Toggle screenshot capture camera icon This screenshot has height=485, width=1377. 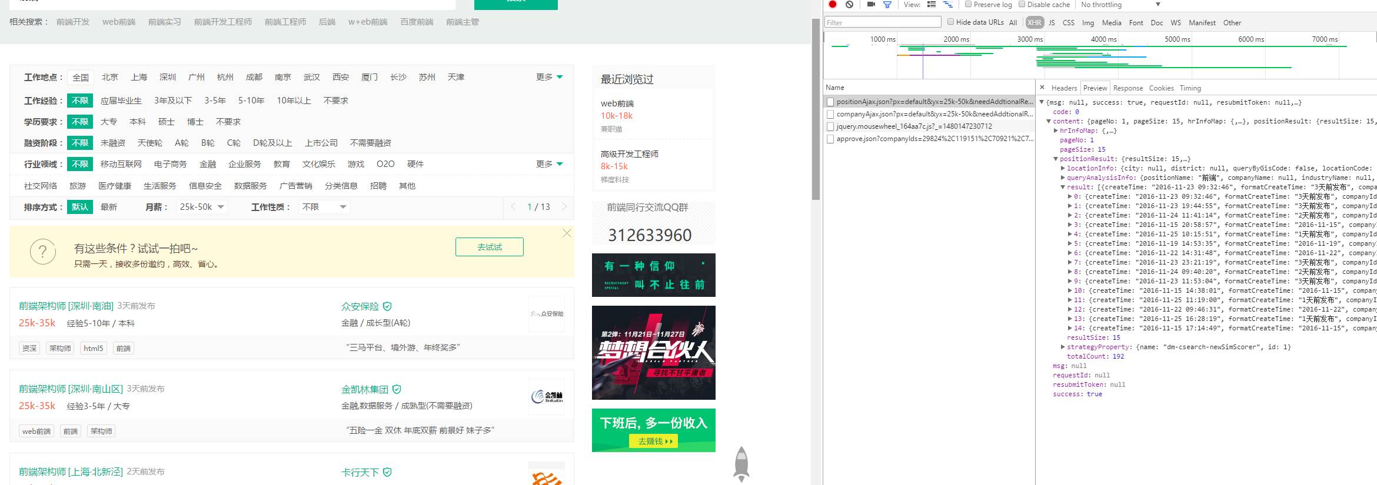coord(871,4)
